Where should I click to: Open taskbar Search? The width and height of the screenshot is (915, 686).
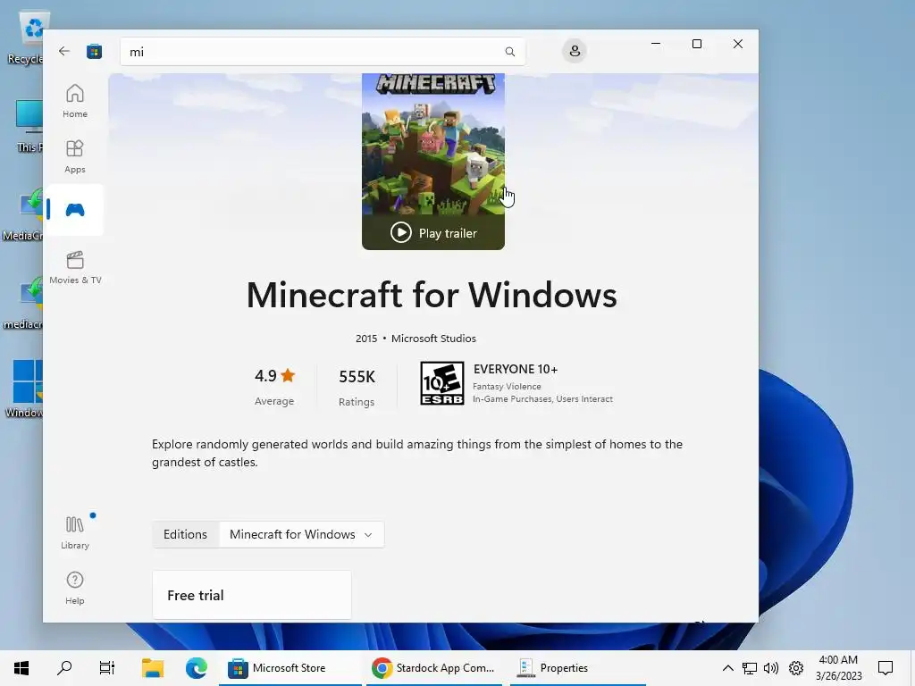click(x=64, y=668)
